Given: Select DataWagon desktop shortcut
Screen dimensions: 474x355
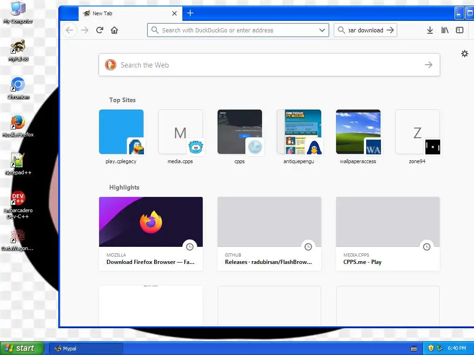Looking at the screenshot, I should click(x=18, y=240).
